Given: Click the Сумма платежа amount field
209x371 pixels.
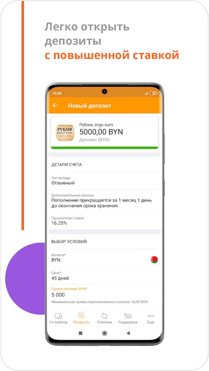Looking at the screenshot, I should pos(104,295).
